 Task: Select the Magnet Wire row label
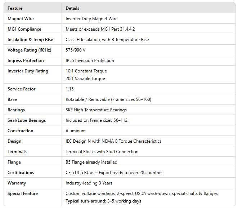coord(21,19)
